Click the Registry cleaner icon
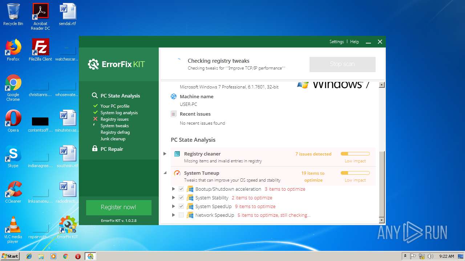The width and height of the screenshot is (465, 261). [177, 154]
